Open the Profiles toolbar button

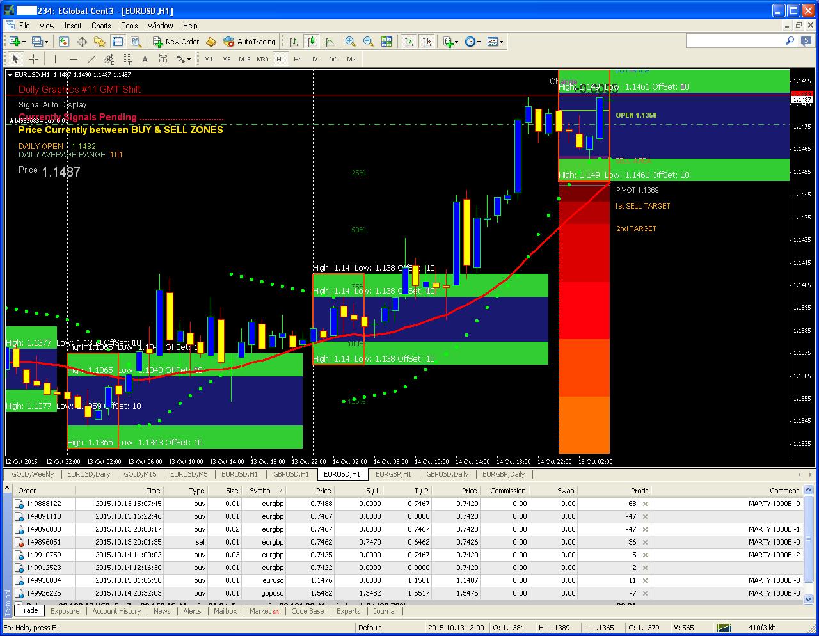click(x=37, y=42)
